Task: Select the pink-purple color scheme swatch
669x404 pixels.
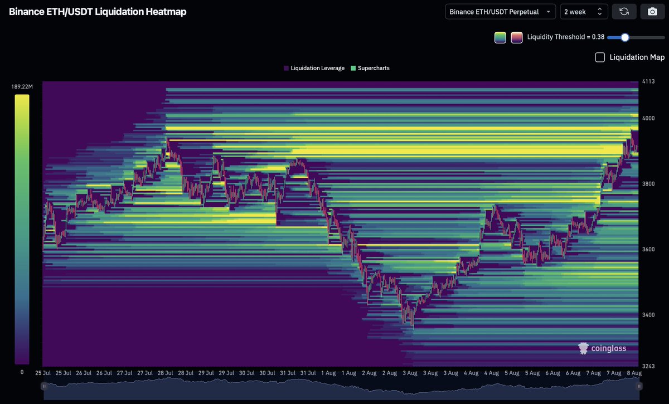Action: coord(517,37)
